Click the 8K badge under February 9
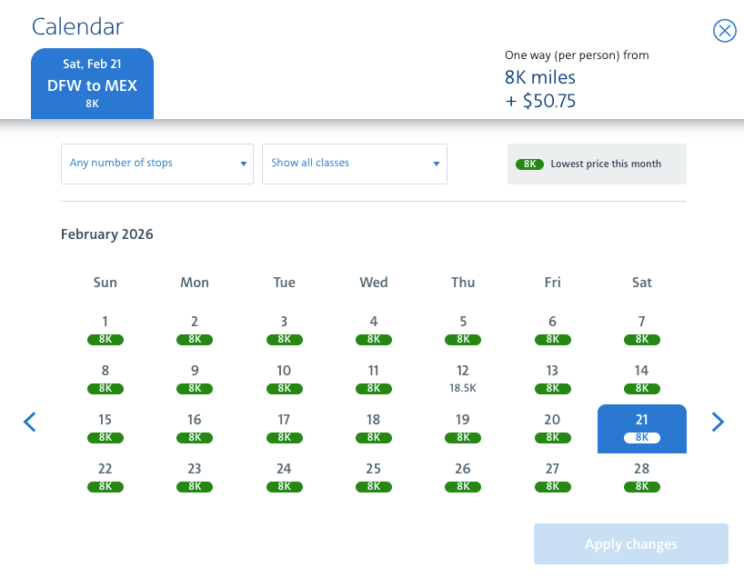The image size is (744, 587). pyautogui.click(x=195, y=388)
